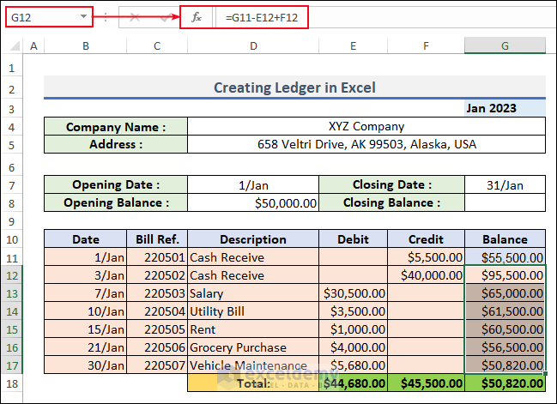Click the debit '$5,680.00' cell
The width and height of the screenshot is (557, 404).
click(x=353, y=365)
